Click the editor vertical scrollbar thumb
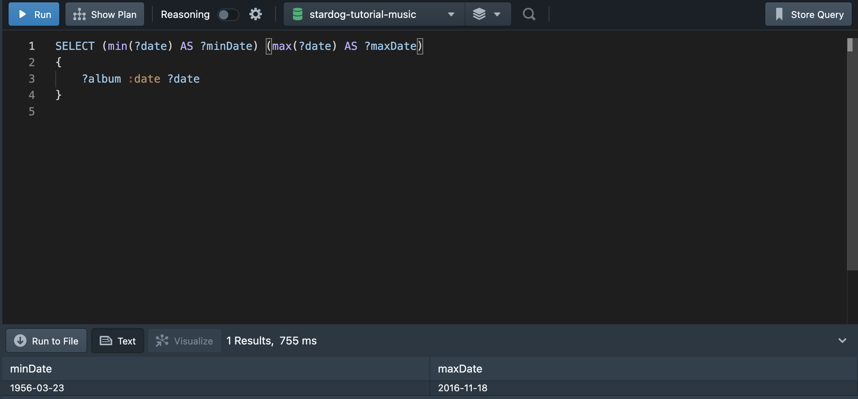The image size is (858, 399). (850, 45)
